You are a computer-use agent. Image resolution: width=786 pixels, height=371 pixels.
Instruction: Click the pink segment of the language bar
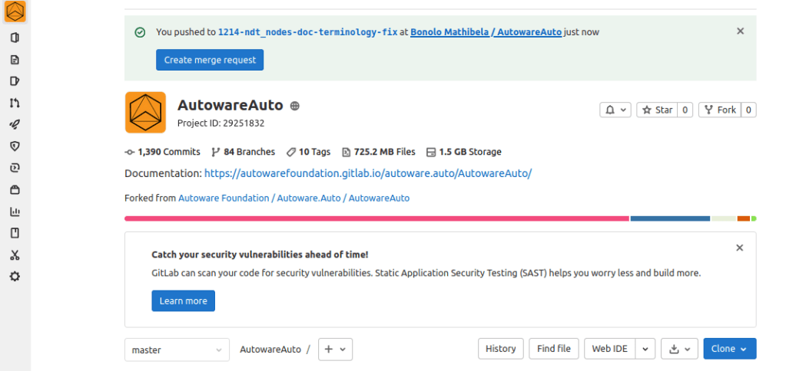tap(376, 218)
